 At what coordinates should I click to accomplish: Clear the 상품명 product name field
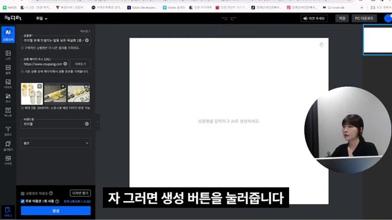(x=87, y=40)
